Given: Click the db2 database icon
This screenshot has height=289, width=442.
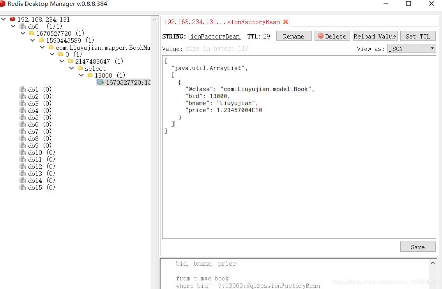Looking at the screenshot, I should tap(23, 96).
